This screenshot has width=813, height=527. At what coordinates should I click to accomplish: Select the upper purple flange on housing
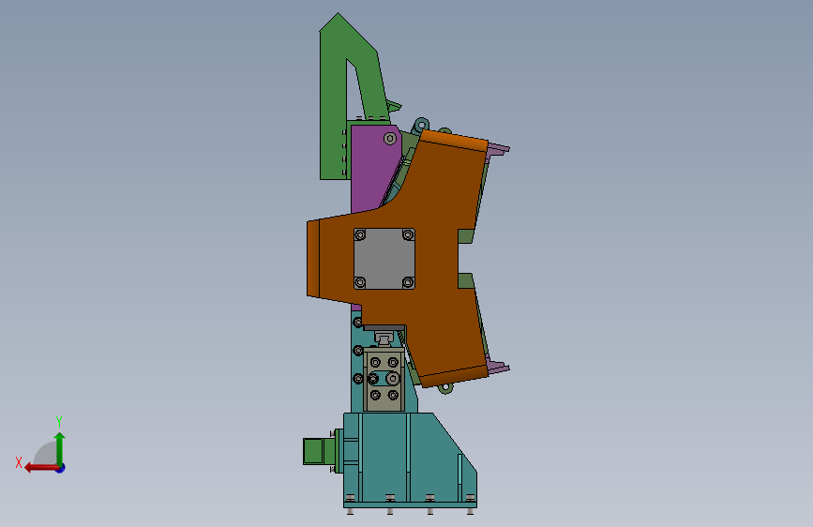tap(498, 149)
